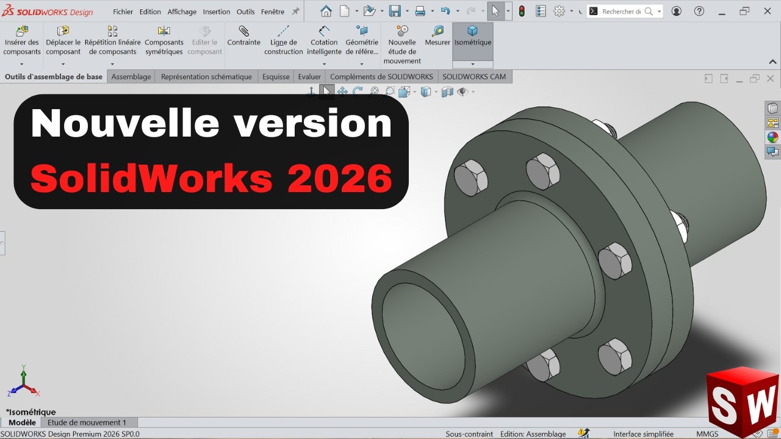Open the Help question mark icon
The height and width of the screenshot is (439, 781).
tap(699, 11)
